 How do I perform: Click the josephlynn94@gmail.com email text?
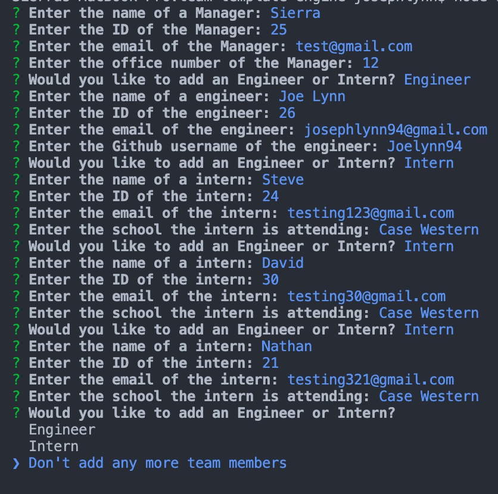pos(396,130)
